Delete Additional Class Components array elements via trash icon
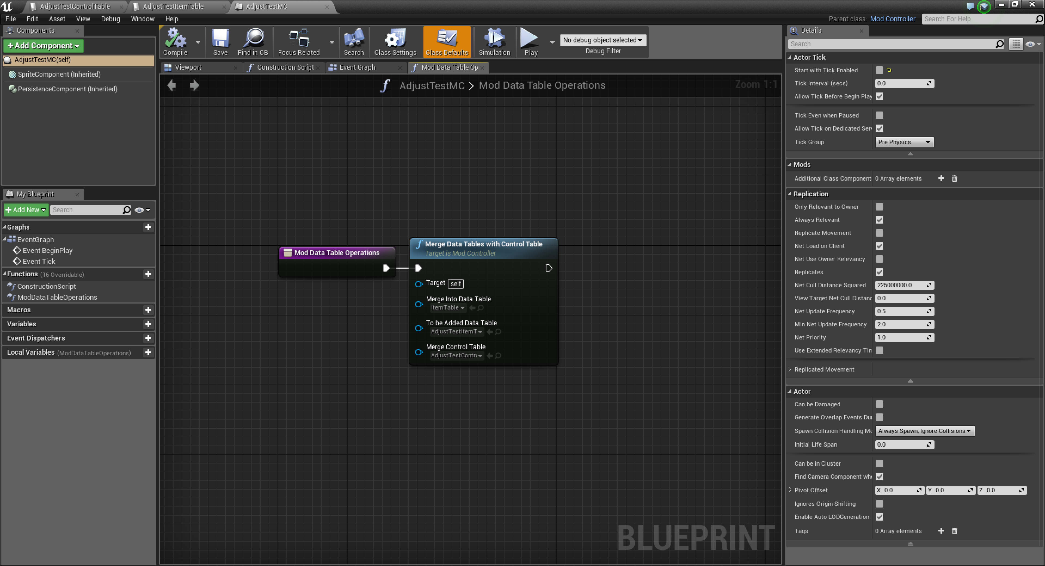Screen dimensions: 1045x566 point(954,178)
